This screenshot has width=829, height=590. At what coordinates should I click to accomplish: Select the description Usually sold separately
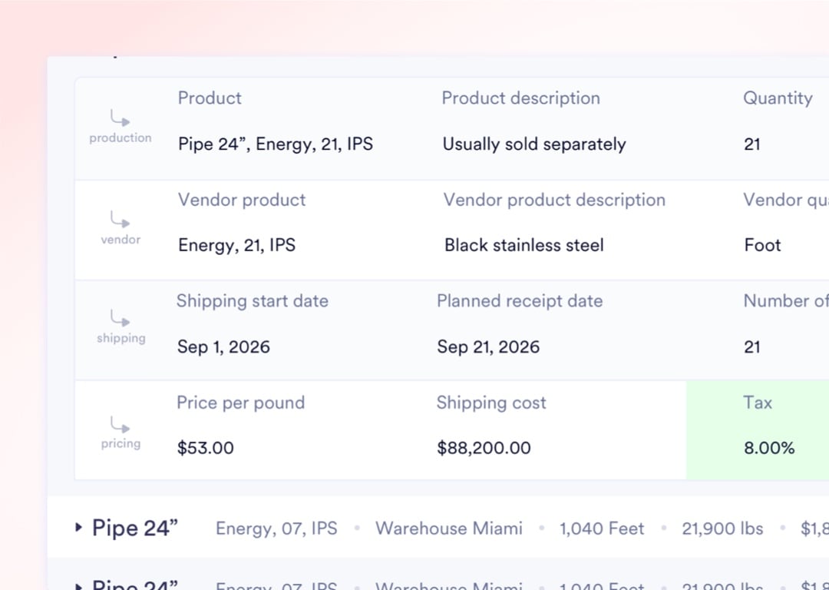tap(534, 144)
